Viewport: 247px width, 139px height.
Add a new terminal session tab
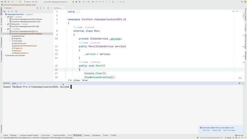click(21, 83)
